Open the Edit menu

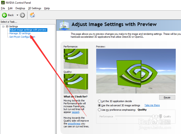coord(10,8)
